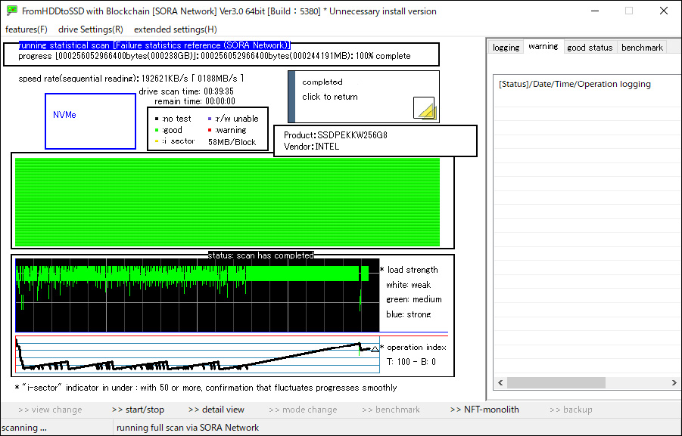Click the >> view change button
The image size is (682, 436).
coord(50,410)
